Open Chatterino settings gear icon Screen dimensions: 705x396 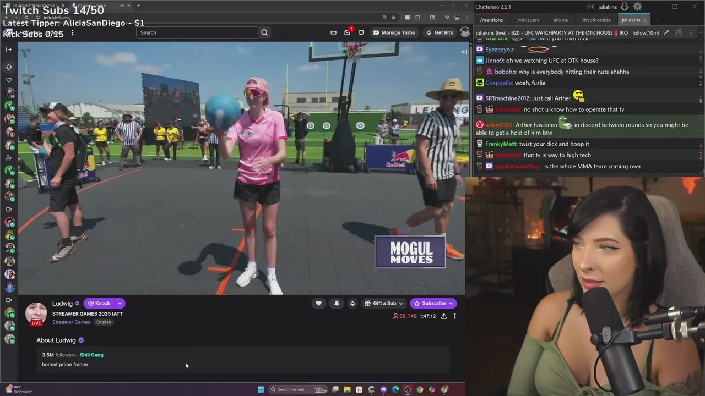pos(637,7)
